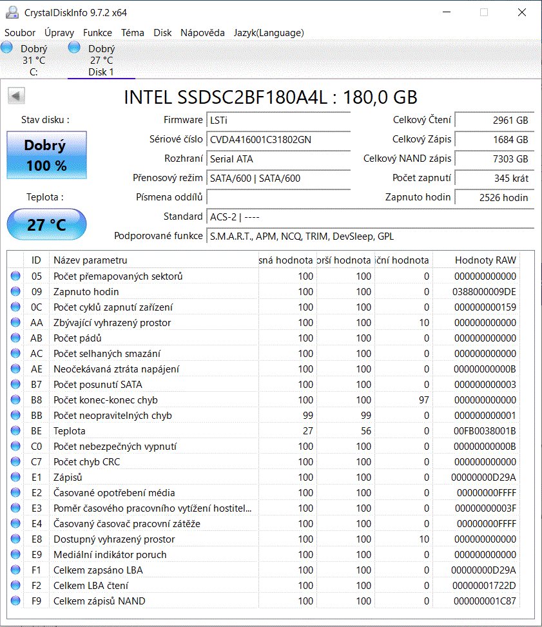Click the blue dot for Počet neopravitelných chyb
Viewport: 542px width, 627px height.
pos(14,415)
